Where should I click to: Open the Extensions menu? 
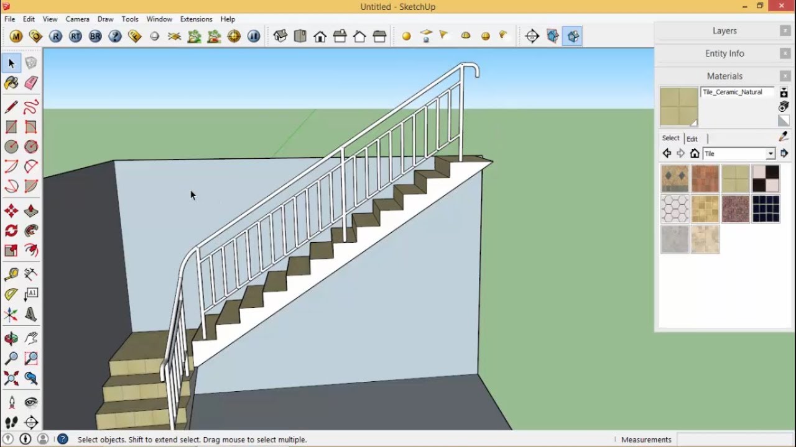tap(196, 19)
